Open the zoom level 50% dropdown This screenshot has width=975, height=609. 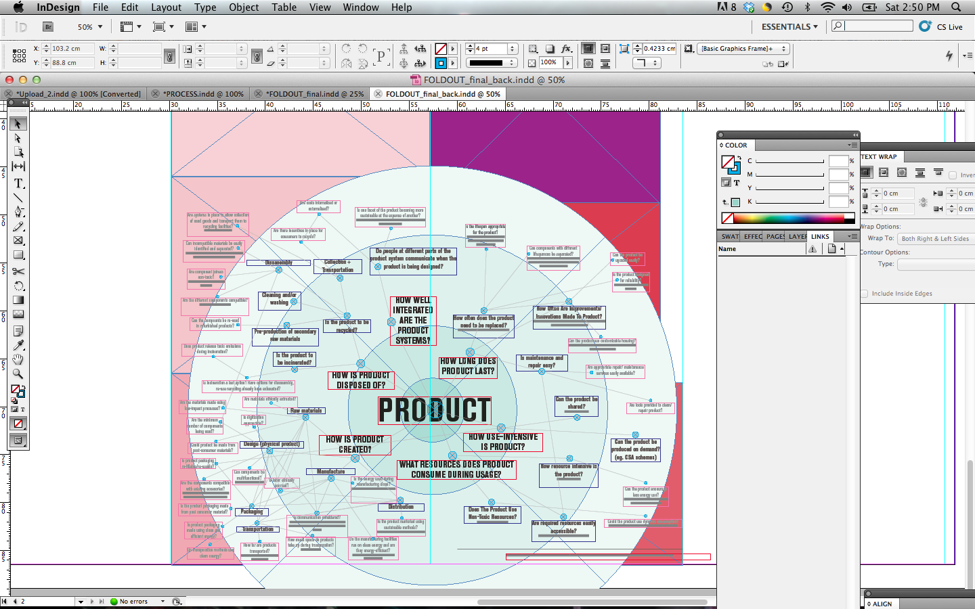[100, 27]
